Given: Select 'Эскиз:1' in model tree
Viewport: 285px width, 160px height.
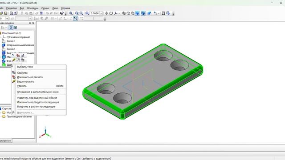Looking at the screenshot, I should [x=11, y=41].
